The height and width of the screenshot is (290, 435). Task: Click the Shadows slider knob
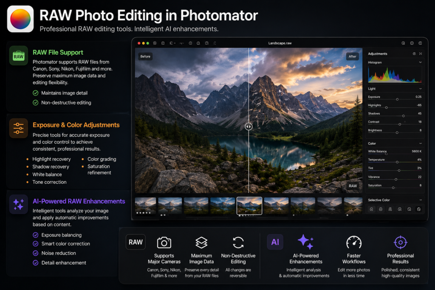[x=404, y=116]
